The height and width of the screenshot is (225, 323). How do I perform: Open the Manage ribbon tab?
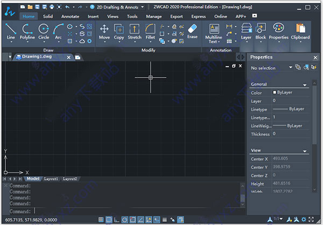[x=154, y=16]
